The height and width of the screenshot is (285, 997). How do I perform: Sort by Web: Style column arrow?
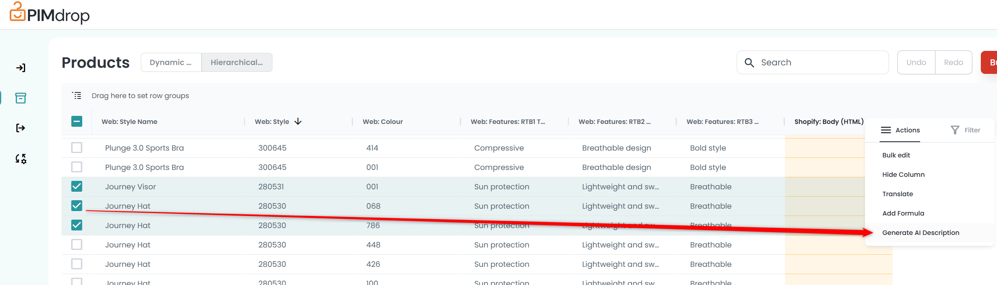point(298,122)
